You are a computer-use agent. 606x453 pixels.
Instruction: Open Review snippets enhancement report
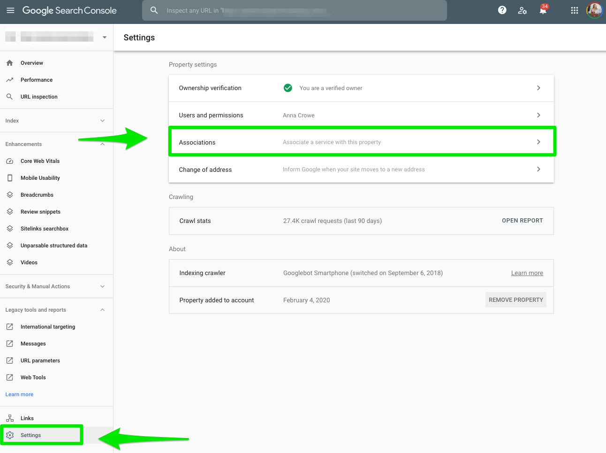coord(40,212)
